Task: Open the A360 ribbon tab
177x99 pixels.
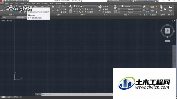Action: (x=51, y=3)
